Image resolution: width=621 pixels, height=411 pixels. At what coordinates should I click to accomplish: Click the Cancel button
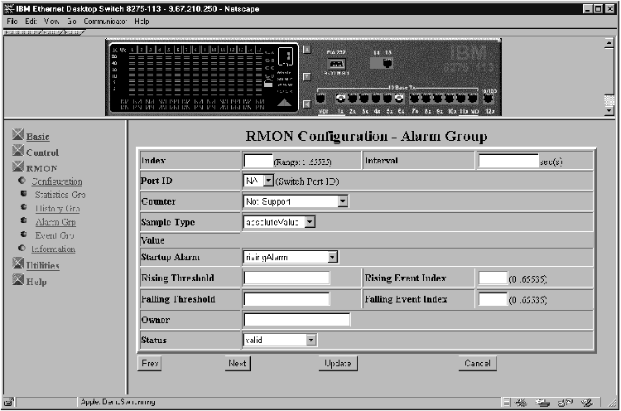pos(478,363)
